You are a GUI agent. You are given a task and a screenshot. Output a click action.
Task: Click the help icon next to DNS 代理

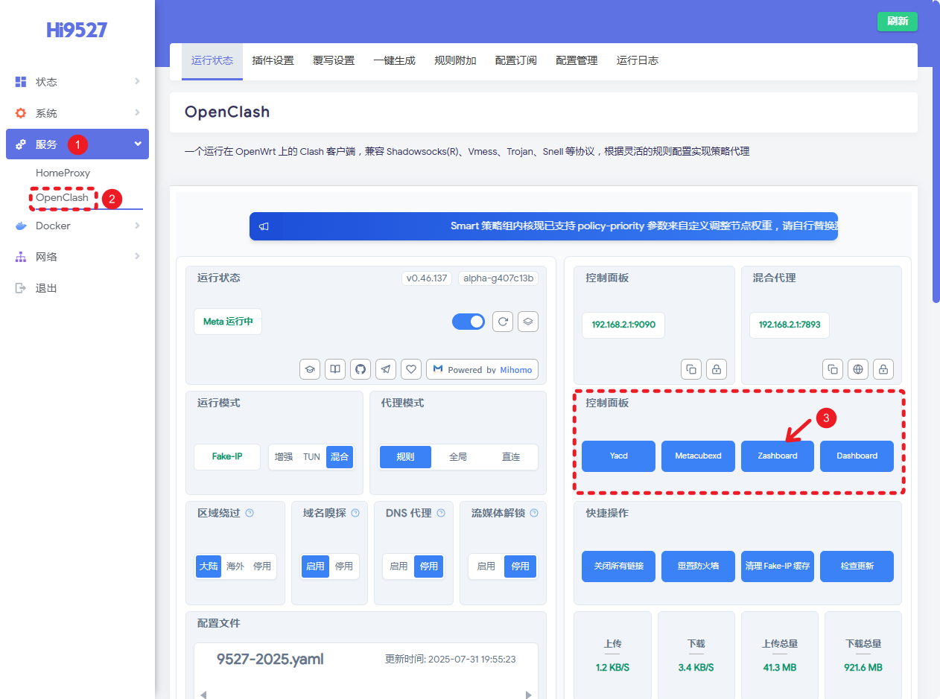click(x=441, y=513)
